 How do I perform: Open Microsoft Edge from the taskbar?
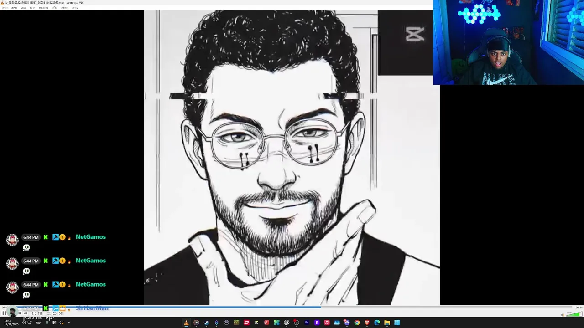(377, 323)
